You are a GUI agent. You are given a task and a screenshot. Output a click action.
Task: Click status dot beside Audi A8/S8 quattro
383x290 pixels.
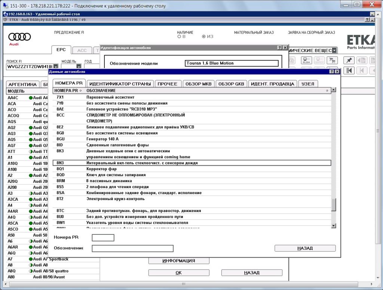coord(31,271)
